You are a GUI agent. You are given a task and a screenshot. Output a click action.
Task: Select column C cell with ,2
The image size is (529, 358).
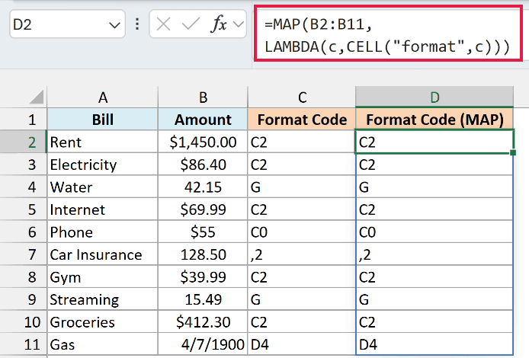click(x=302, y=254)
